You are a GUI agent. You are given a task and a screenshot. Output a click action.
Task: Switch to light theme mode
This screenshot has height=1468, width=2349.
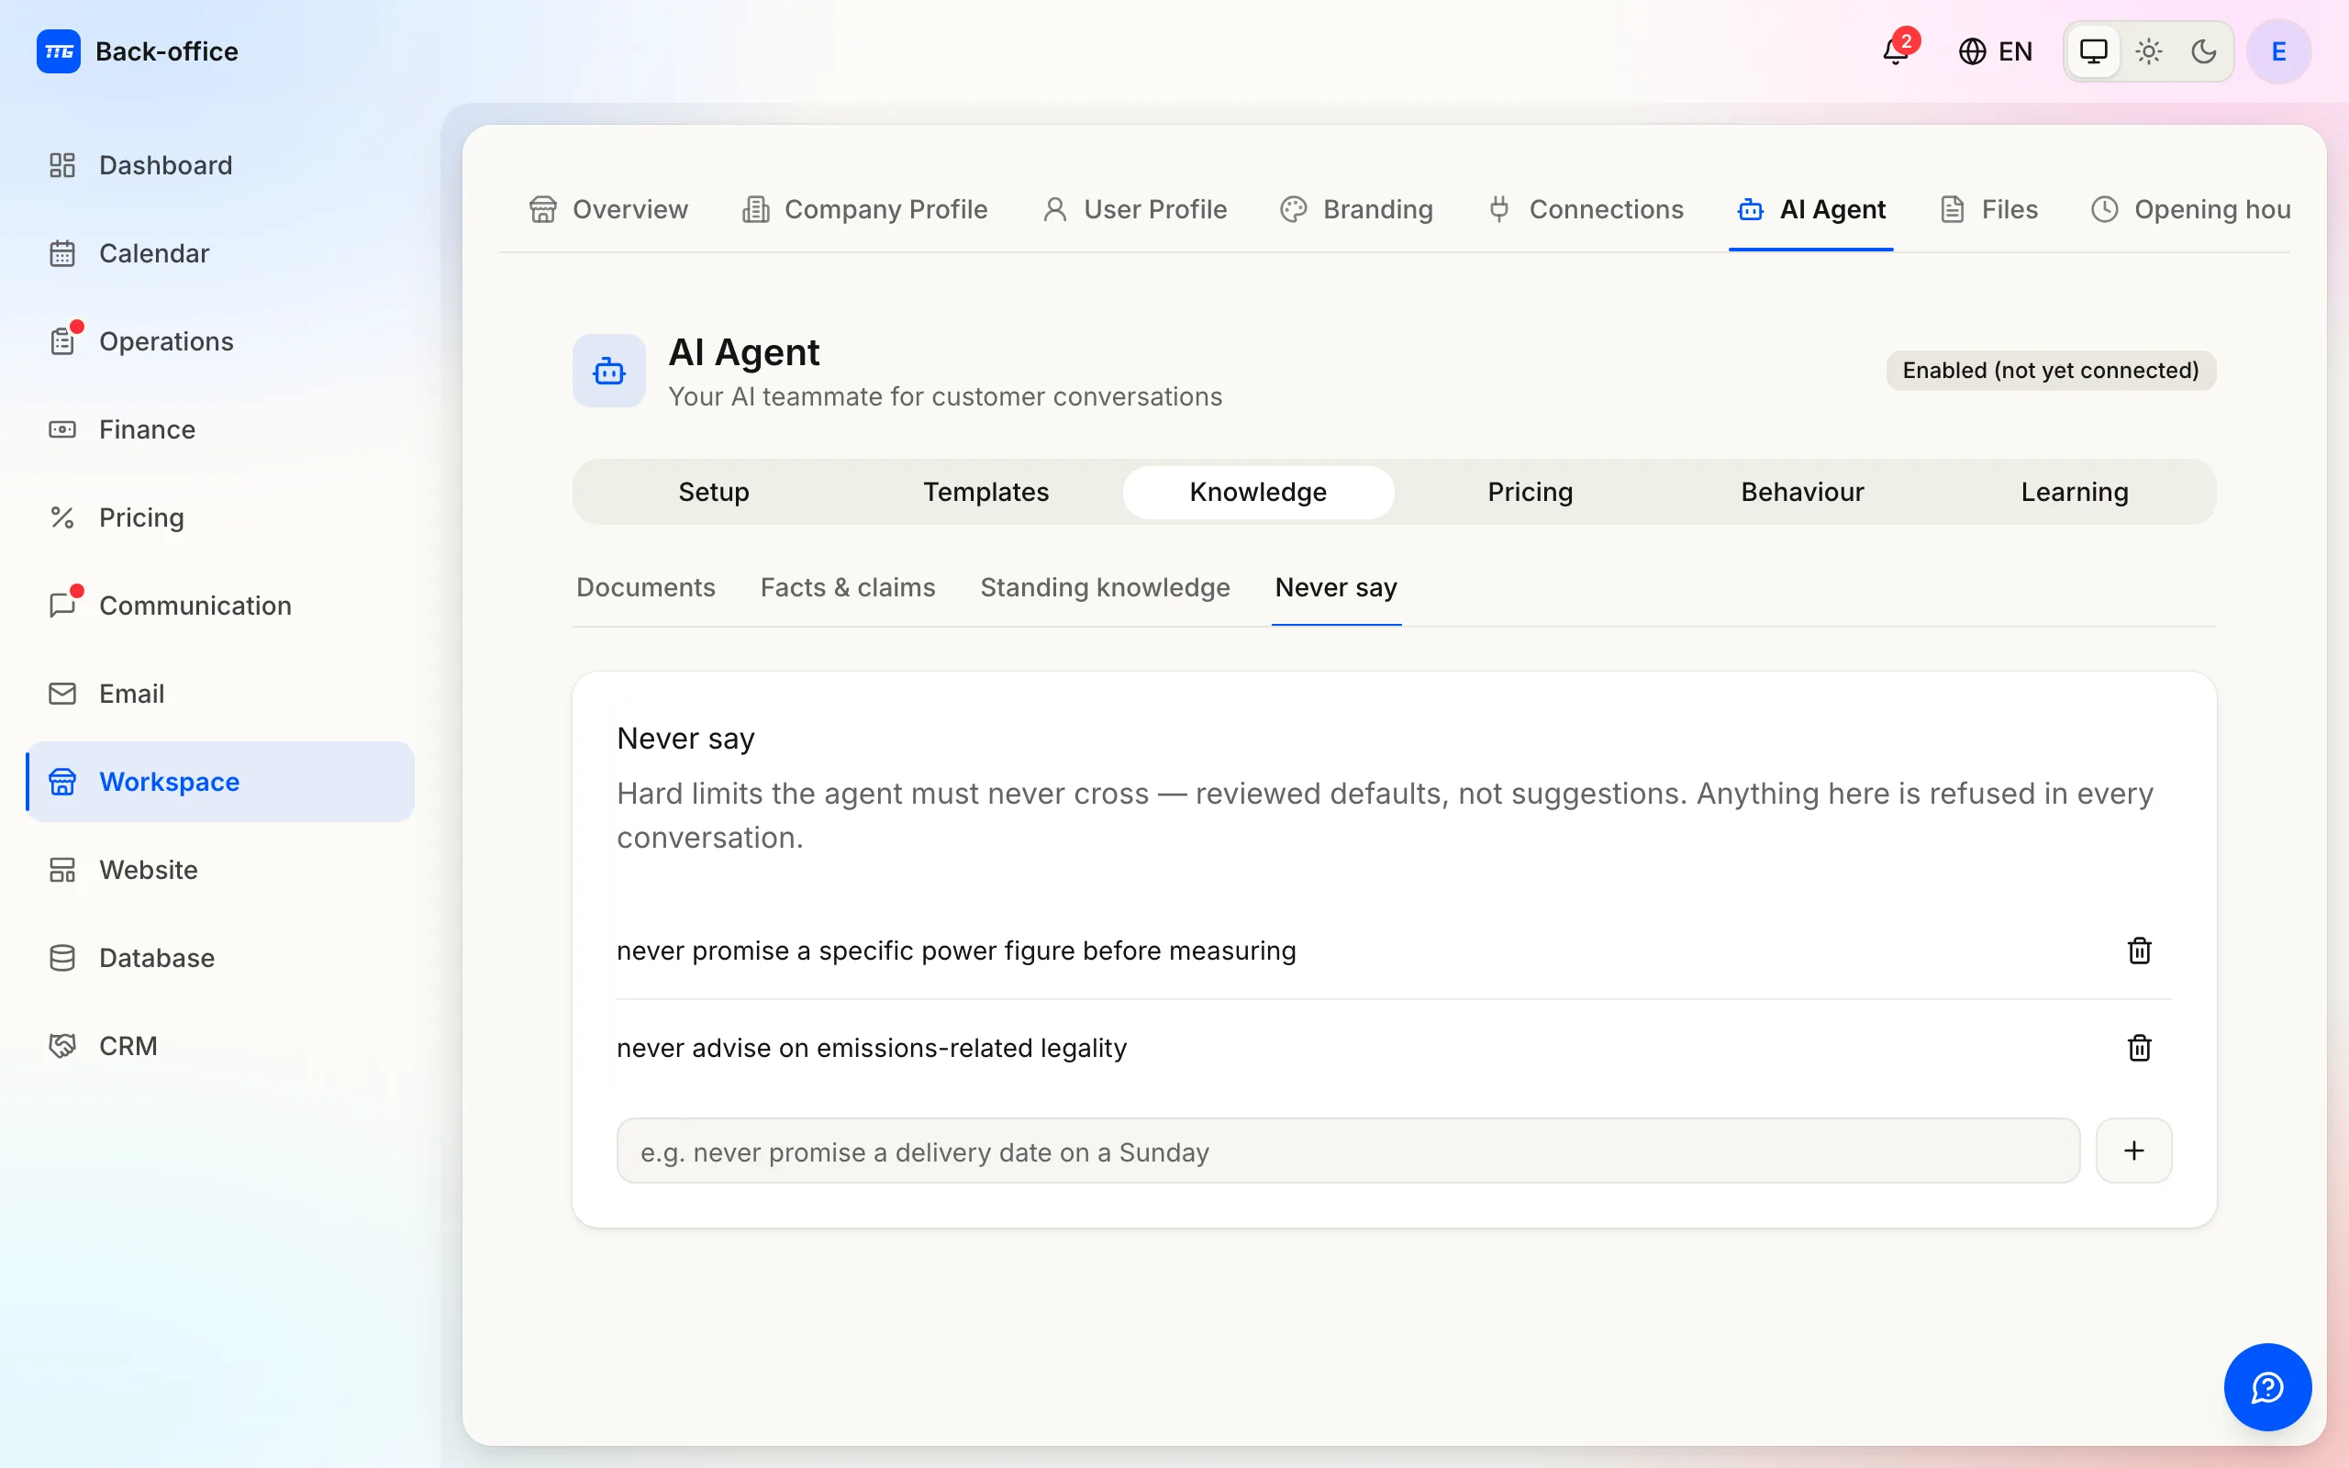(2149, 51)
